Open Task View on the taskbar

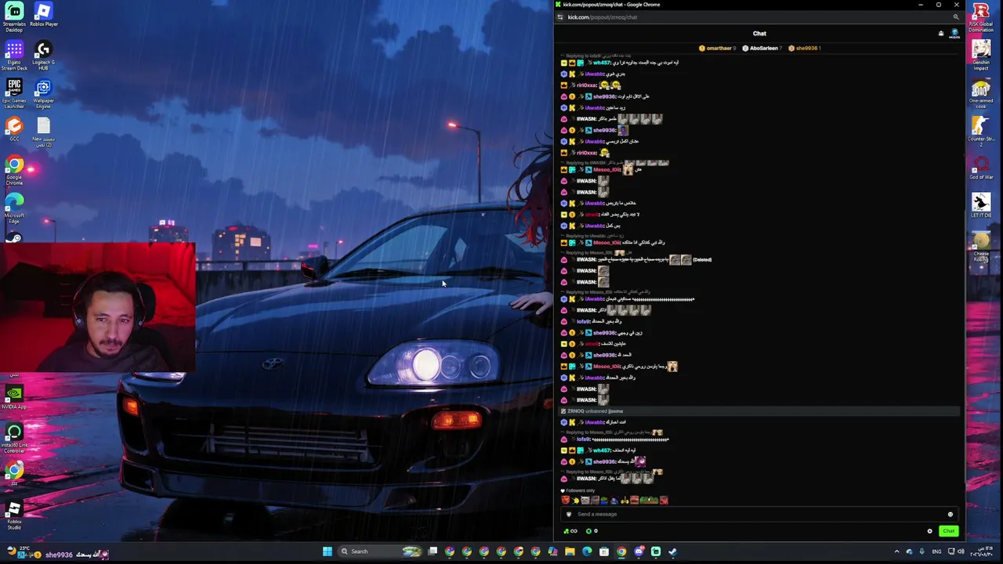point(433,551)
